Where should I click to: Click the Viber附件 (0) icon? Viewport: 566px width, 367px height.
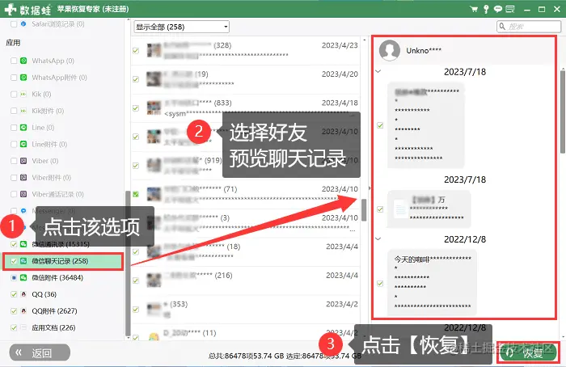coord(23,177)
